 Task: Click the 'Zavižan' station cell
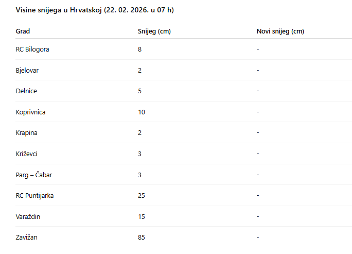coord(27,238)
